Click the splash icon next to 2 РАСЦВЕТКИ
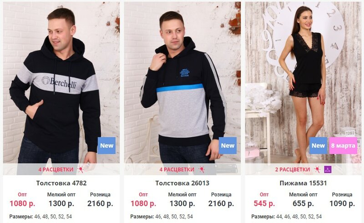 point(317,170)
